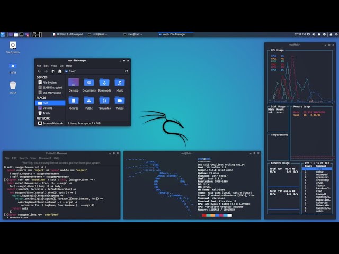
Task: Click the lock screen icon in the panel
Action: pos(331,34)
